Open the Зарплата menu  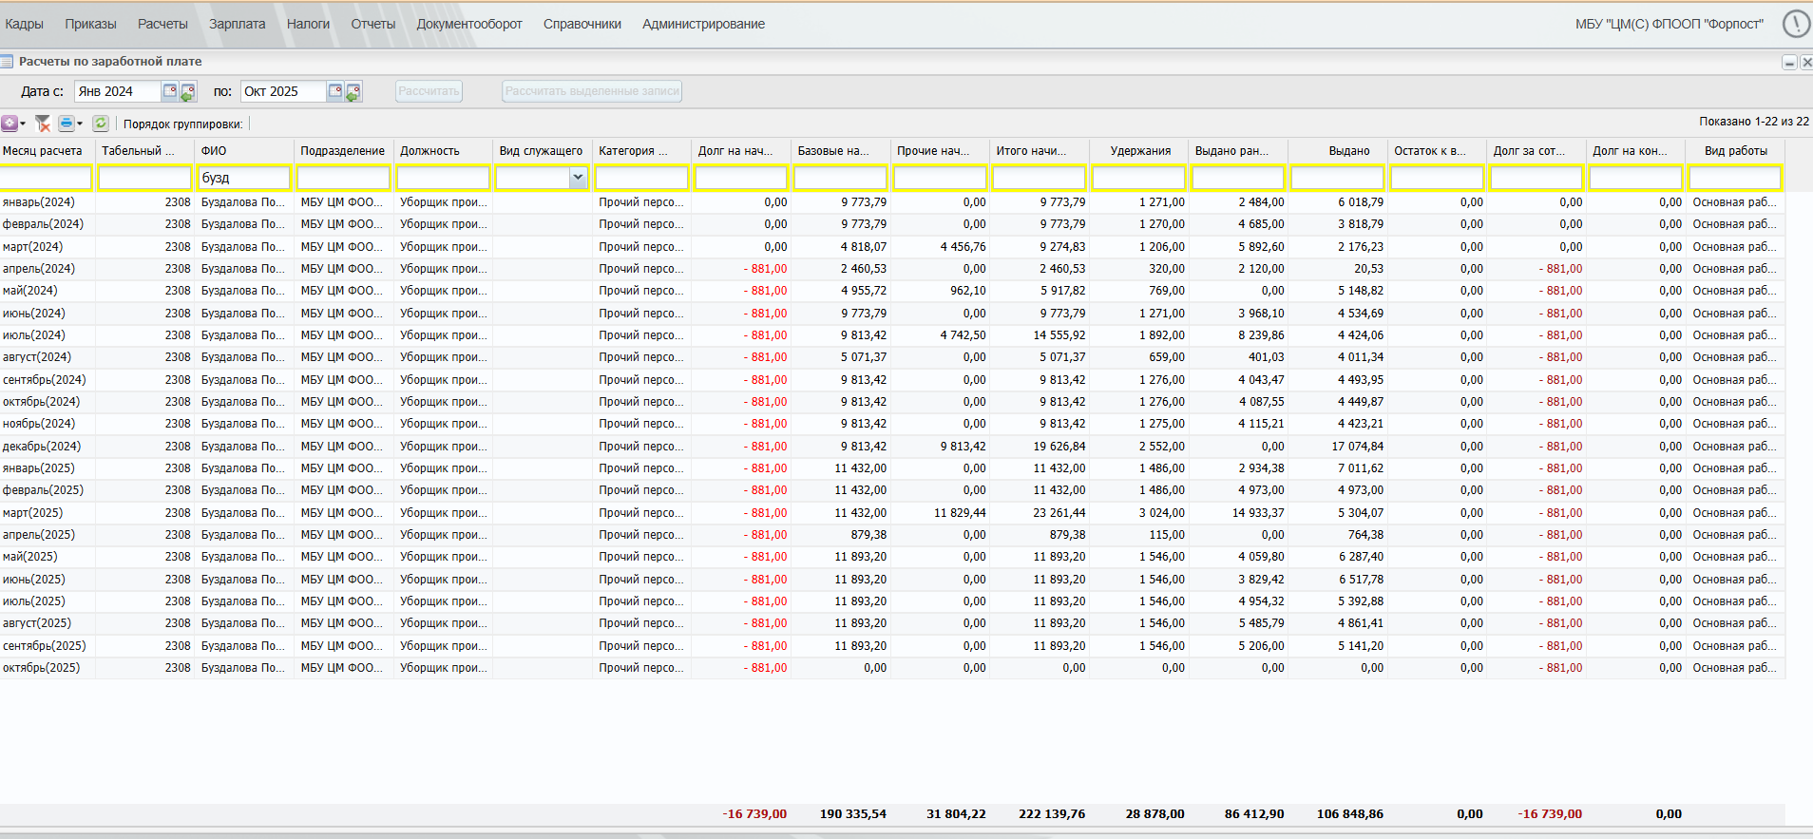[237, 24]
